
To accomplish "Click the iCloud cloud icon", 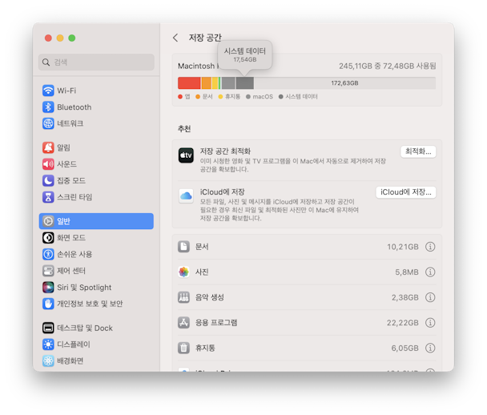I will (x=186, y=195).
